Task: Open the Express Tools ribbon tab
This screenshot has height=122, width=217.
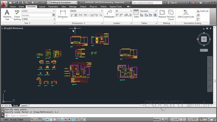Action: tap(116, 6)
